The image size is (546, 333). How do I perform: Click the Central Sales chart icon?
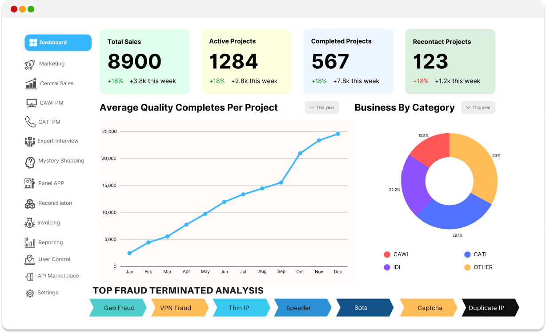click(x=31, y=83)
